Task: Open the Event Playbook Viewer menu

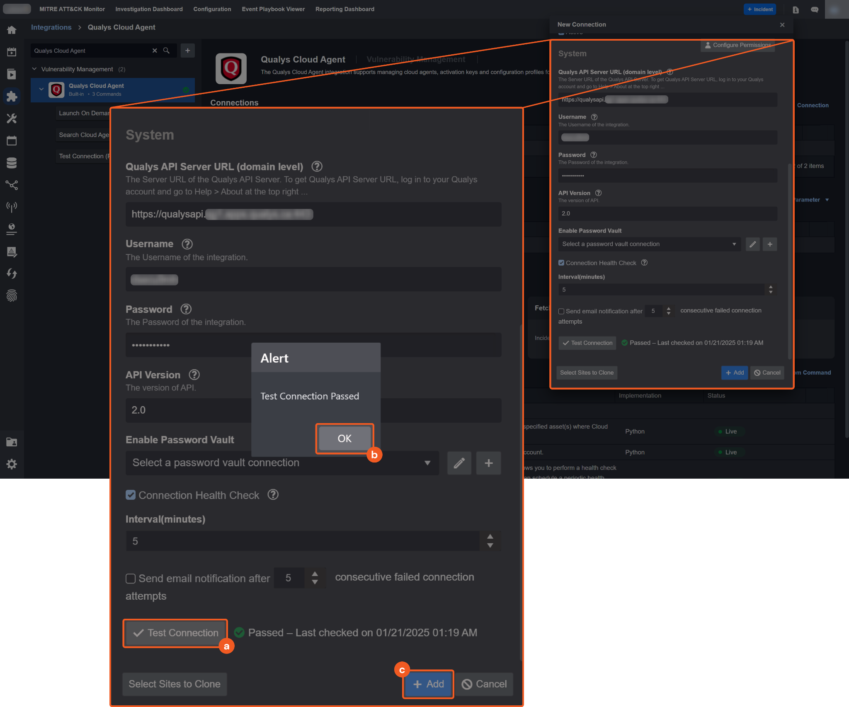Action: click(273, 9)
